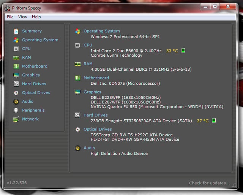Open Network section from sidebar
This screenshot has width=243, height=195.
[x=30, y=119]
